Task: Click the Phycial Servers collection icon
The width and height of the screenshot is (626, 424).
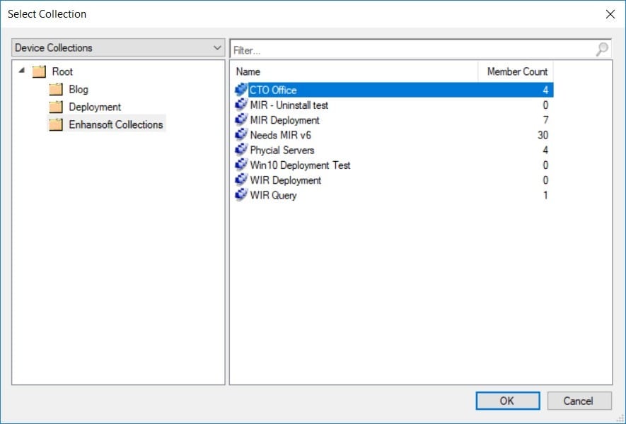Action: coord(241,150)
